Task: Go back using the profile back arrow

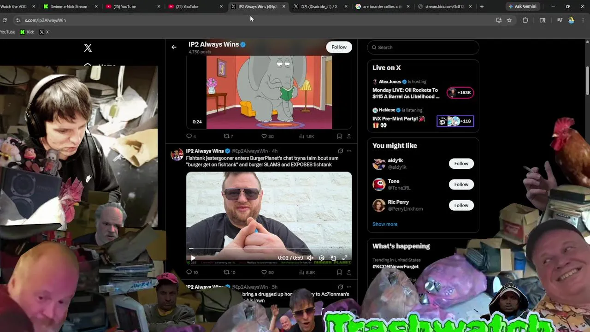Action: pos(174,47)
